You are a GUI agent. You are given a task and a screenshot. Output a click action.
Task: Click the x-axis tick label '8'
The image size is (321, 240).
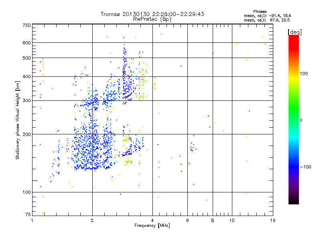(213, 220)
